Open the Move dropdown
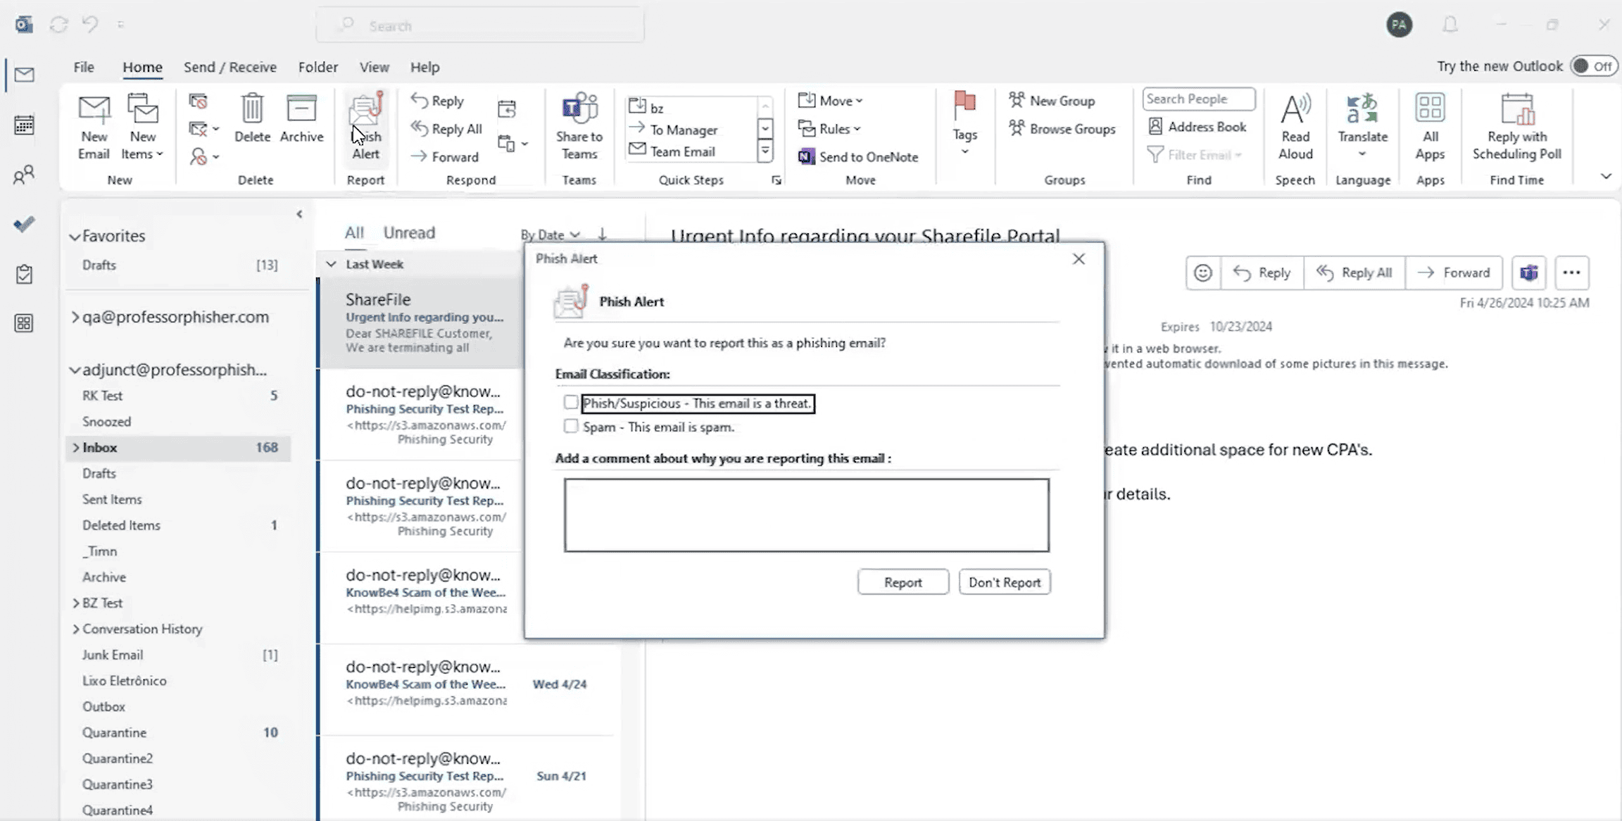 click(x=831, y=101)
